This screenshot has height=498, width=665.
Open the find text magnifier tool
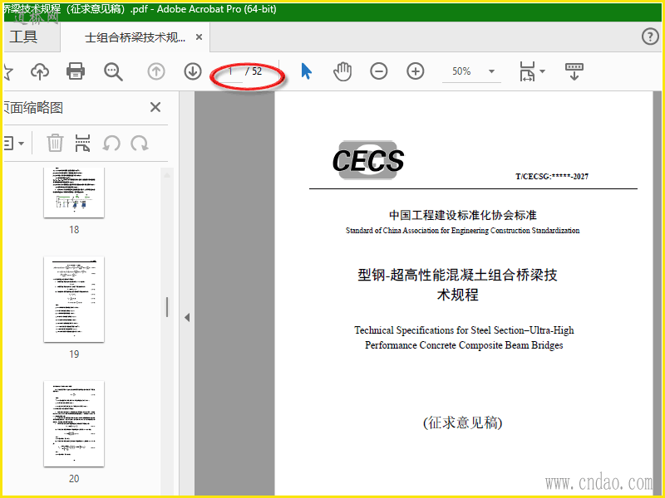coord(113,71)
